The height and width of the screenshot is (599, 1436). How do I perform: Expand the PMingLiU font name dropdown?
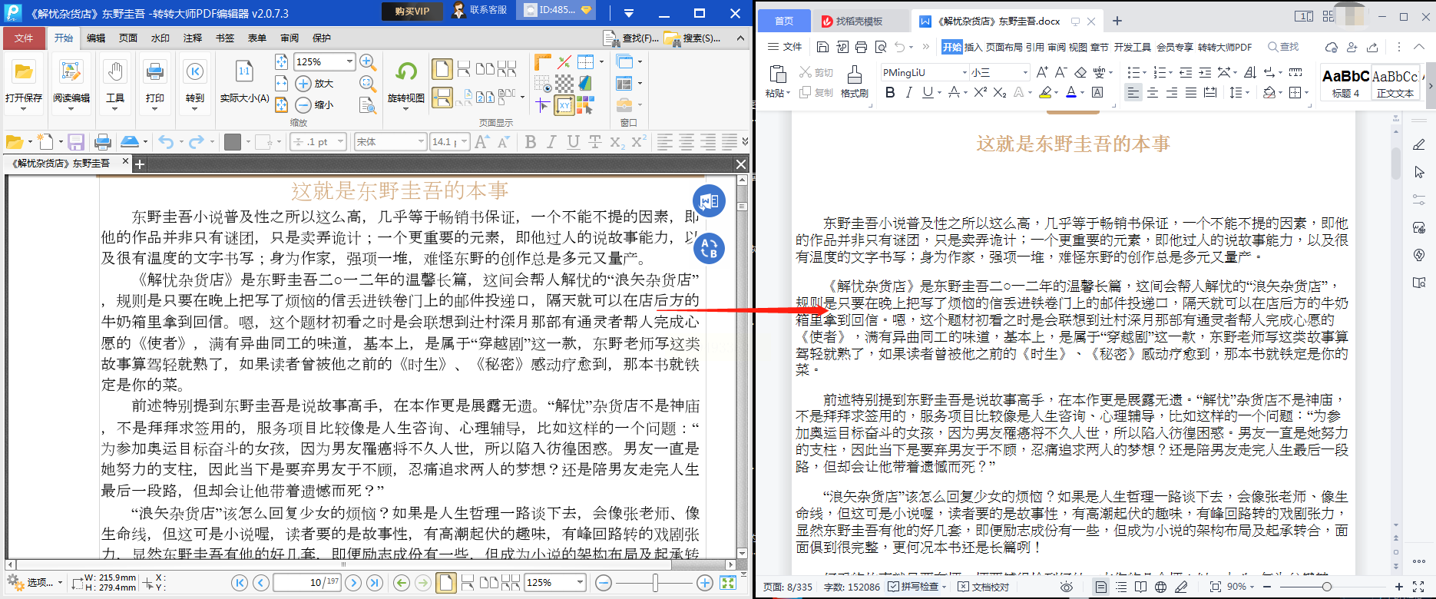tap(965, 72)
